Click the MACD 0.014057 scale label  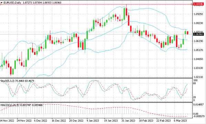(x=198, y=105)
